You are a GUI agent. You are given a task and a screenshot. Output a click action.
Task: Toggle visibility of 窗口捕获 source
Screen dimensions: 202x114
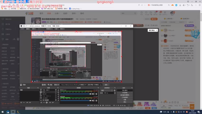(56, 98)
